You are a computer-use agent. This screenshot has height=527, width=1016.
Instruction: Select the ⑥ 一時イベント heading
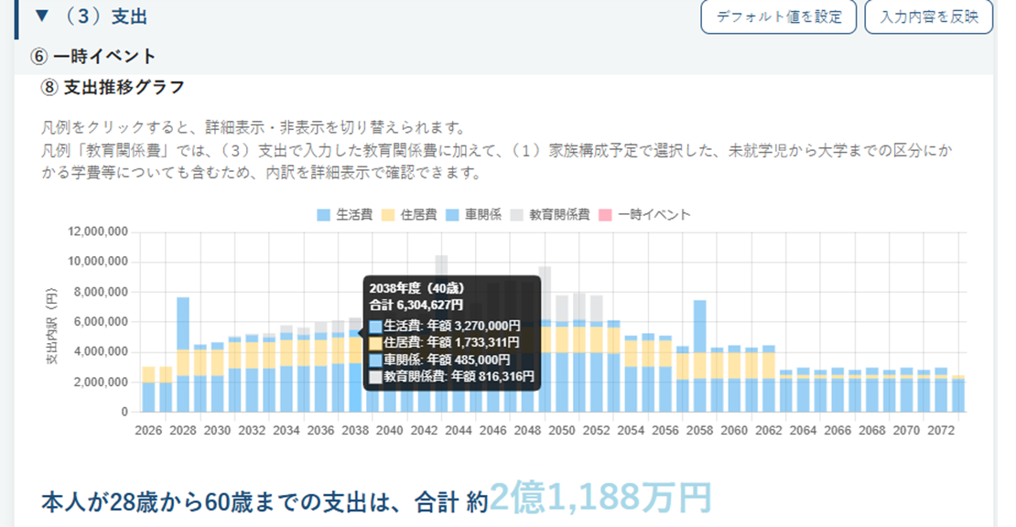point(93,57)
